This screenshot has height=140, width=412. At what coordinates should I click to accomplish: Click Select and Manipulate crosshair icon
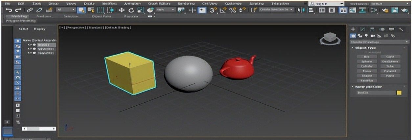coord(193,10)
